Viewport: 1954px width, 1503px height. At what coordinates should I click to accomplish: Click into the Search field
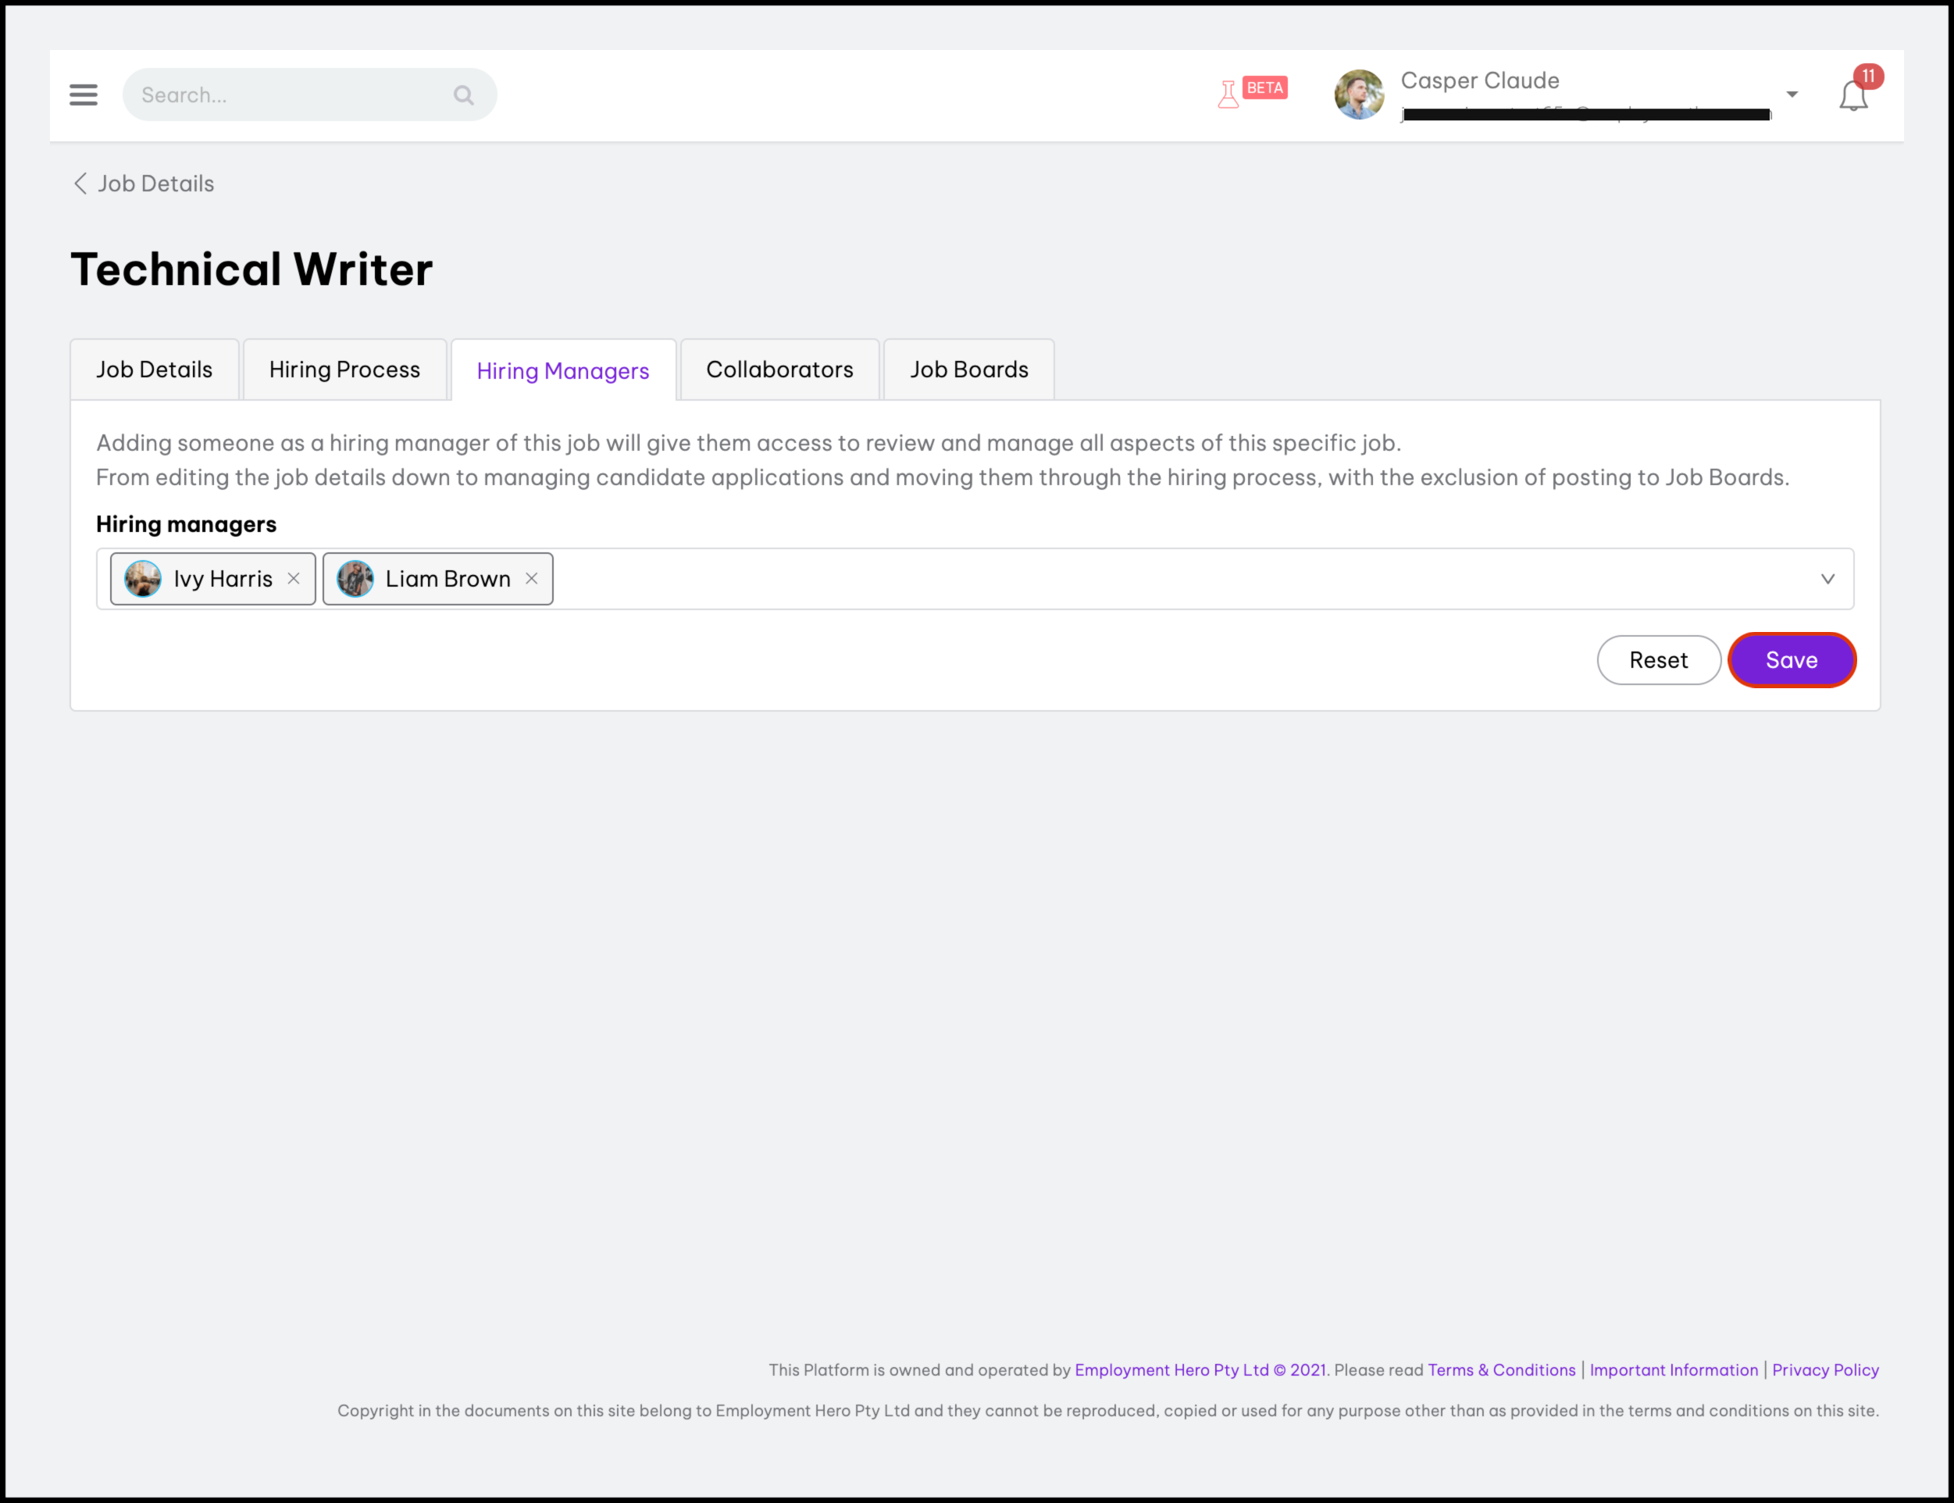point(286,95)
